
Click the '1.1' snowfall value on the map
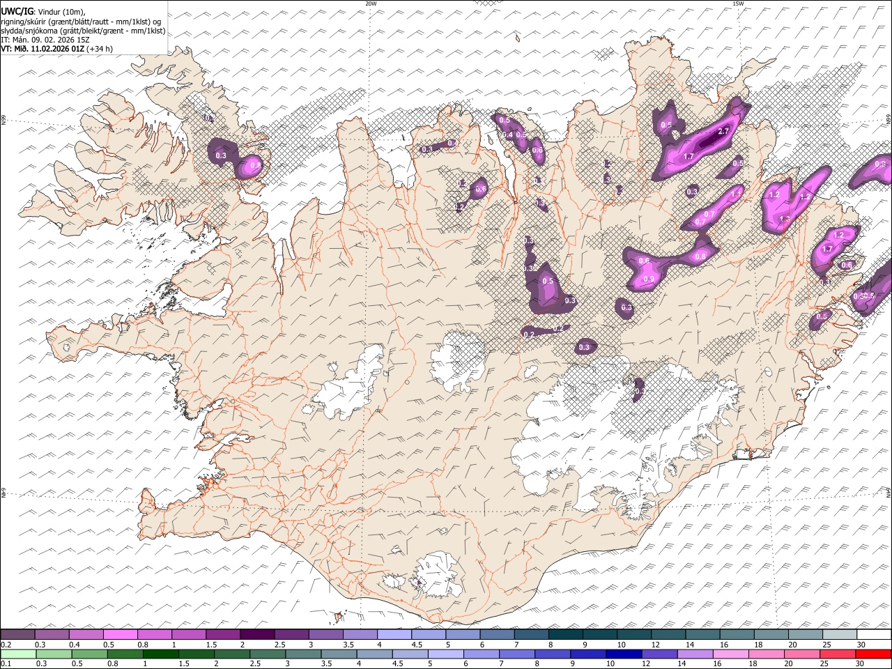point(737,192)
